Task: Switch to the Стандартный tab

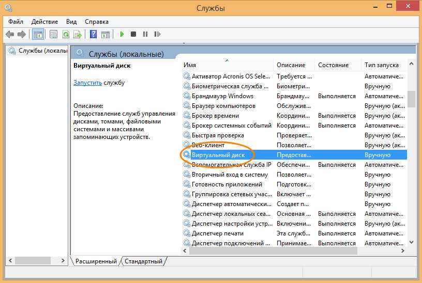Action: pos(143,261)
